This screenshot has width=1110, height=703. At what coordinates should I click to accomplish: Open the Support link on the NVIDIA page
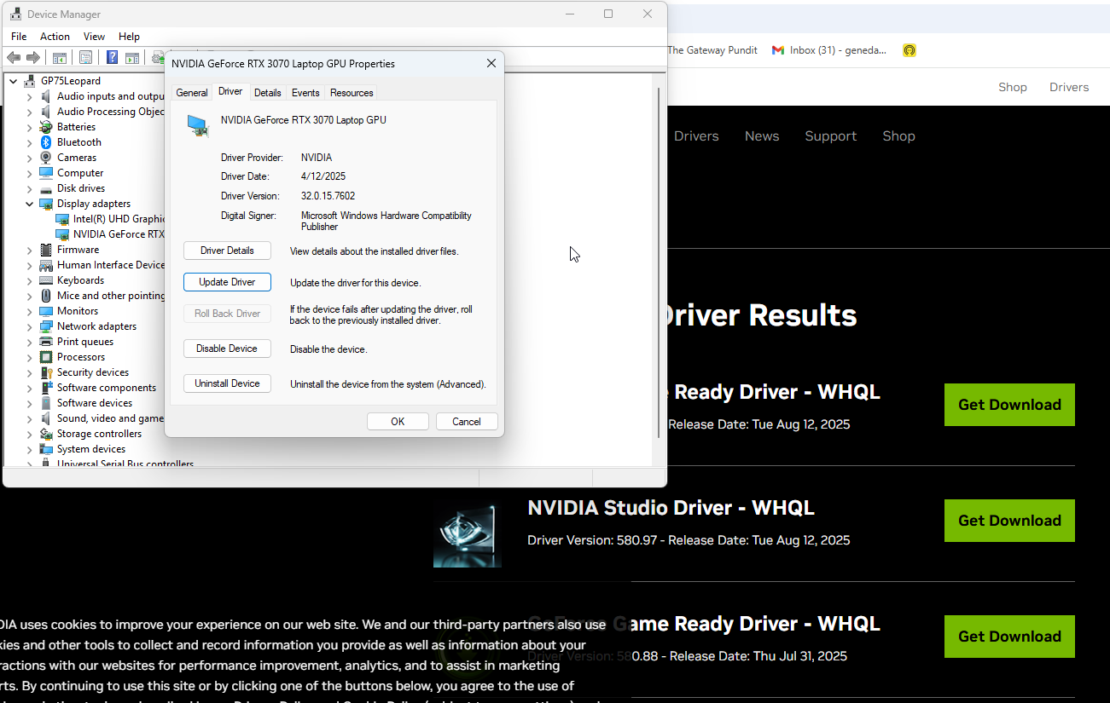831,136
